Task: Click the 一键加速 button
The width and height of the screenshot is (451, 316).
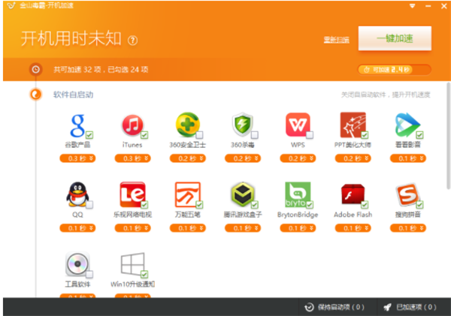Action: tap(395, 38)
